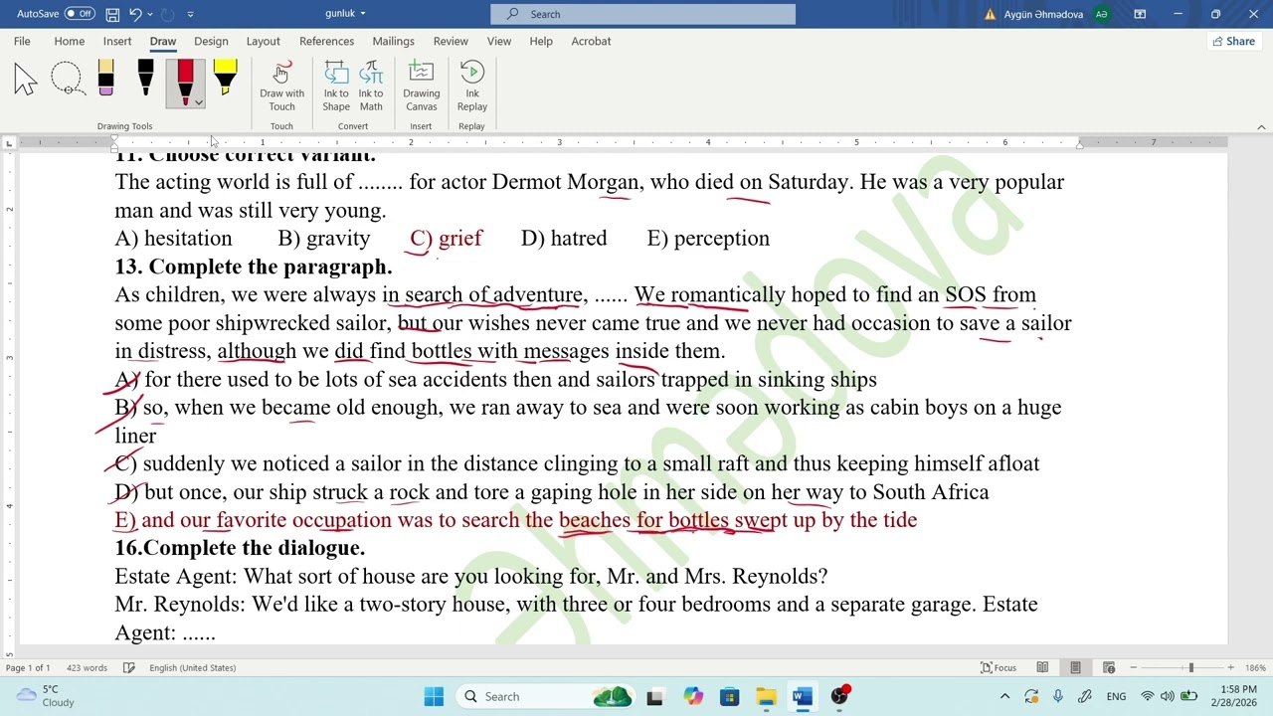
Task: Click the heading '16.Complete the dialogue.'
Action: tap(240, 548)
